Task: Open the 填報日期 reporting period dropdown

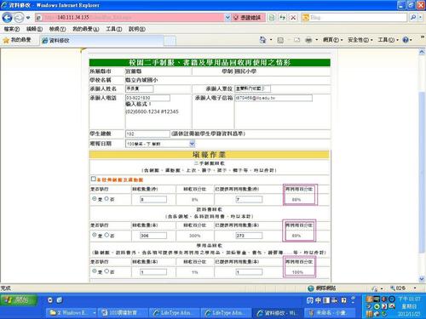Action: coord(160,144)
